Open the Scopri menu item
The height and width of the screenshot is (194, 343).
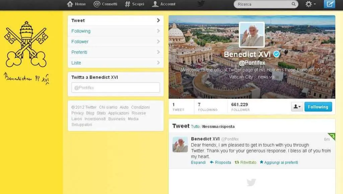(x=135, y=4)
